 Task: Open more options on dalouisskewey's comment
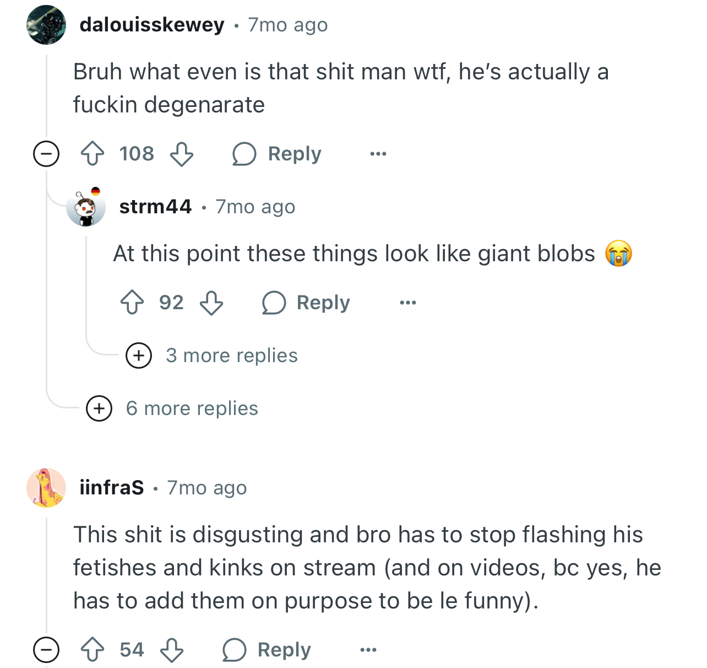pos(378,154)
